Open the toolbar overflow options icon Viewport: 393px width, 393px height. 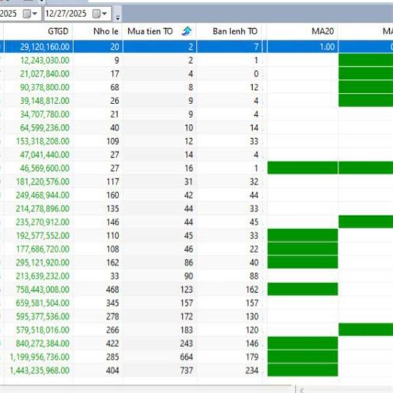tap(117, 17)
